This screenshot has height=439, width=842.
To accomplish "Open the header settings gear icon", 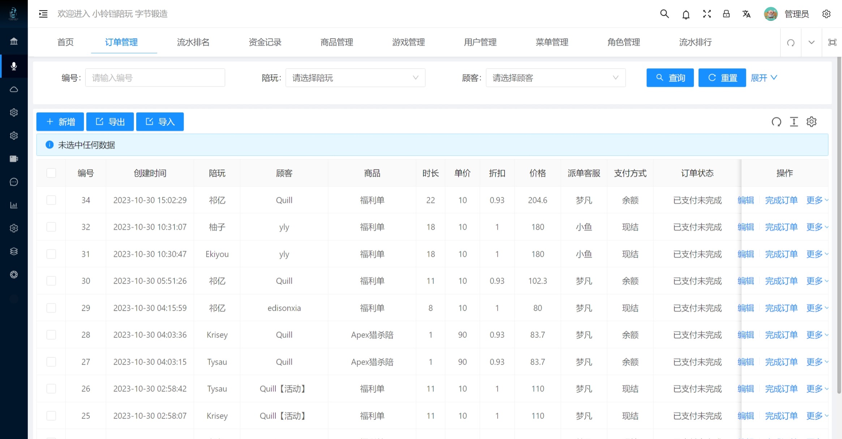I will tap(826, 14).
